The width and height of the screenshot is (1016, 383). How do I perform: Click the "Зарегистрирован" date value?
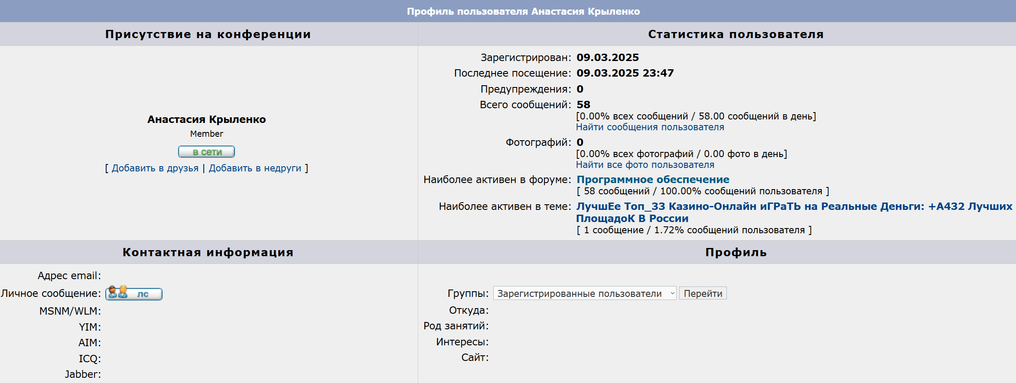(x=607, y=58)
